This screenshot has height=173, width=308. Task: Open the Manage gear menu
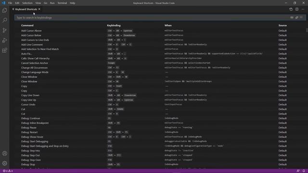(4, 163)
